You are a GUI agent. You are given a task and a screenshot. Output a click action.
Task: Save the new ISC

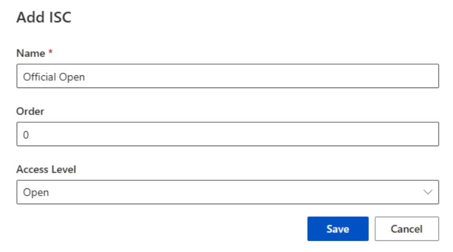click(x=337, y=229)
